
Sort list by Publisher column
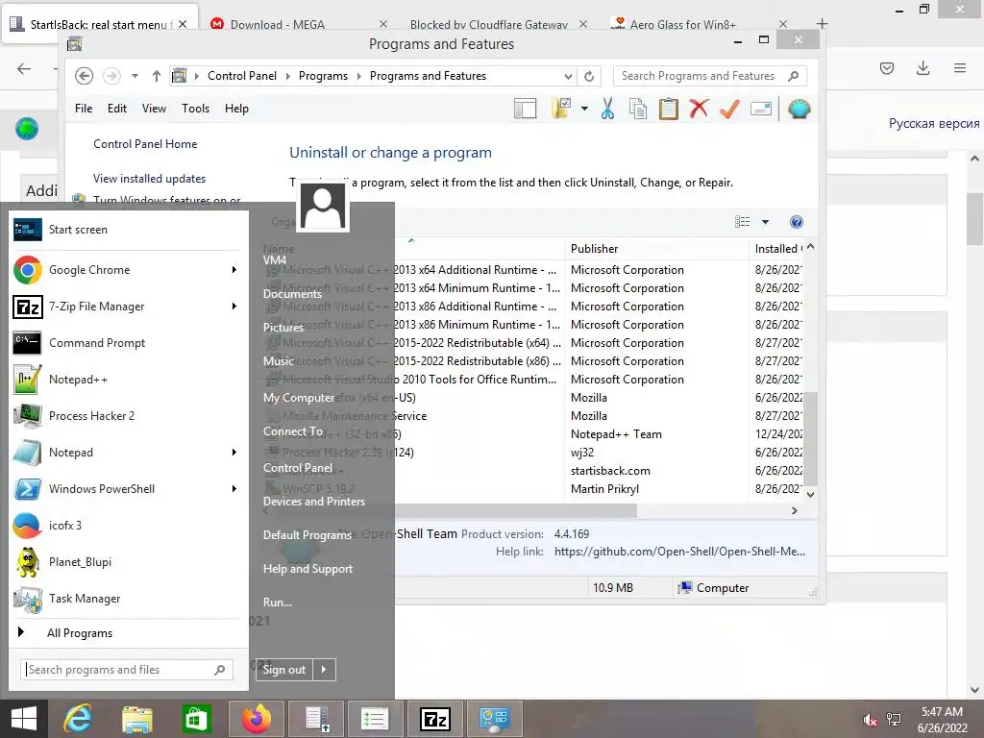(656, 249)
